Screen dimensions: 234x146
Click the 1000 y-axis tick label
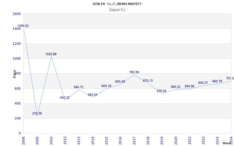click(17, 59)
